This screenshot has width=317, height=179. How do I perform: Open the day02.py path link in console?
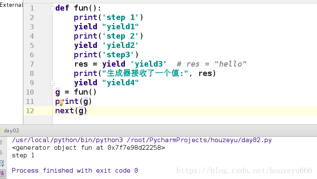(199, 140)
